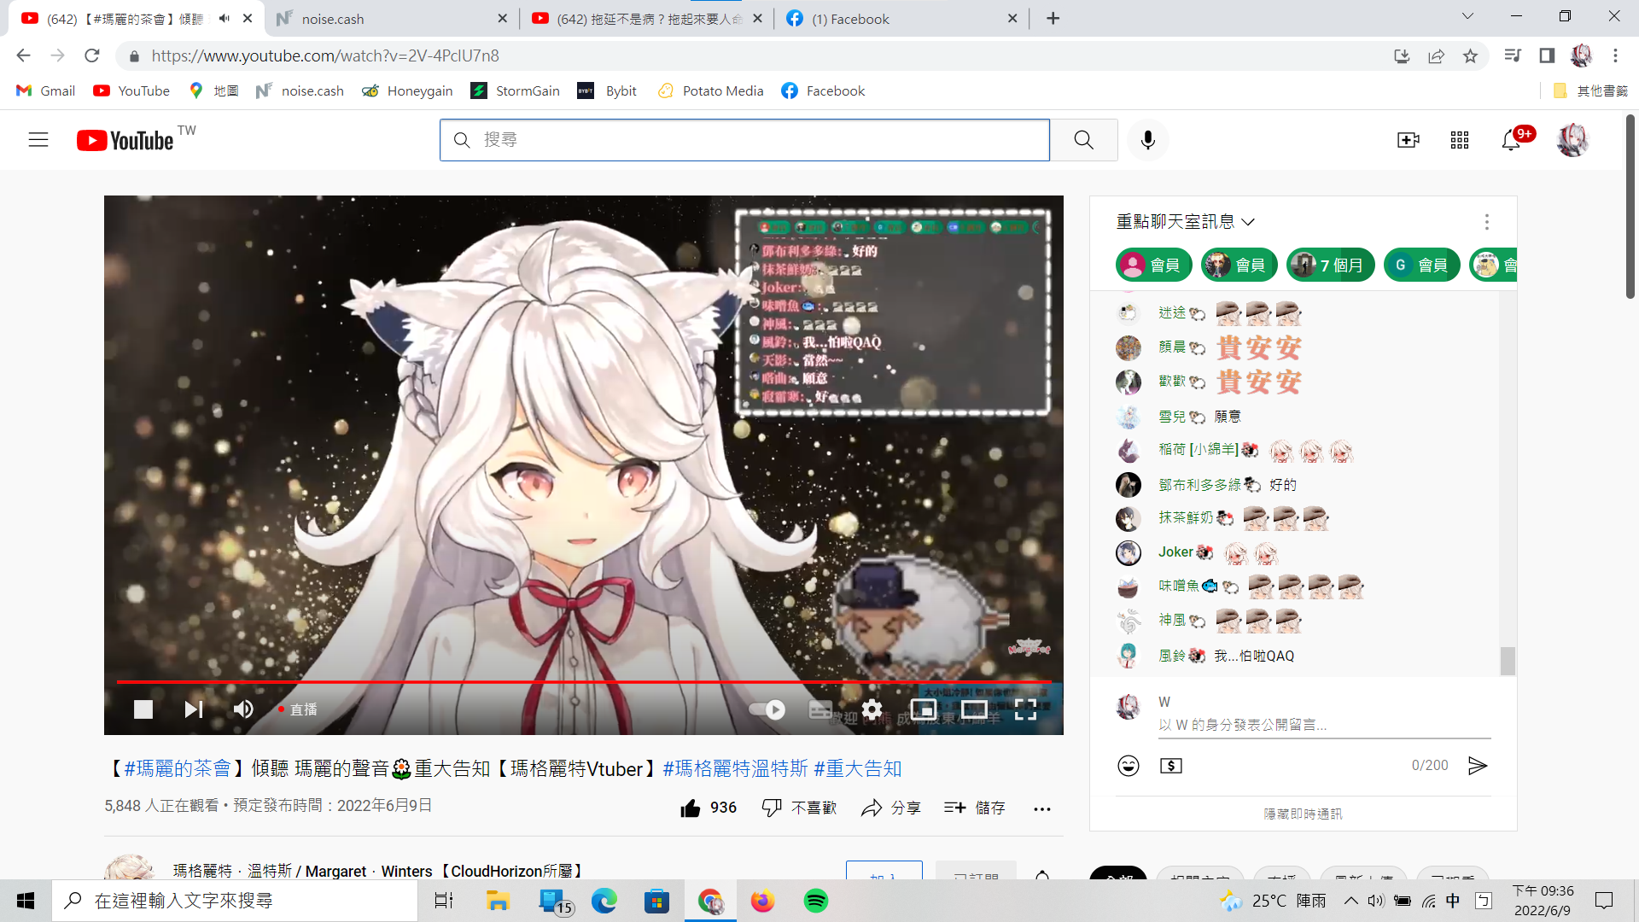Open the Potato Media bookmark
The width and height of the screenshot is (1639, 922).
[710, 90]
